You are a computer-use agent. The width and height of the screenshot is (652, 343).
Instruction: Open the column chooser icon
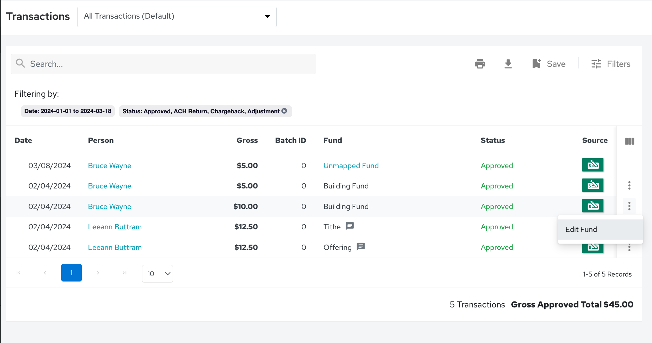tap(629, 141)
